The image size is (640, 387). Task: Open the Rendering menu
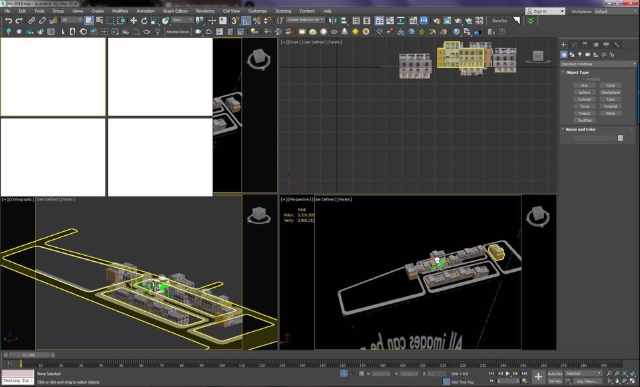205,11
